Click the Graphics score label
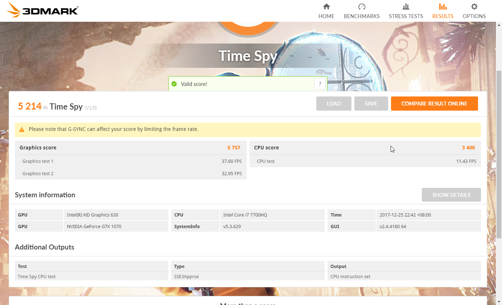Screen dimensions: 502x305 (x=38, y=148)
